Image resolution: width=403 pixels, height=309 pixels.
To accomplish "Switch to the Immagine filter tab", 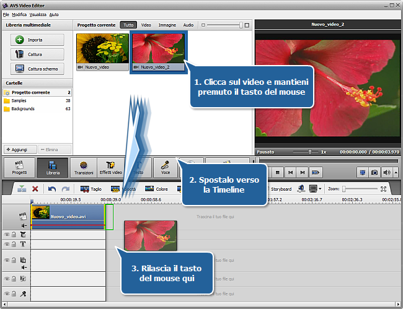I will pyautogui.click(x=167, y=25).
